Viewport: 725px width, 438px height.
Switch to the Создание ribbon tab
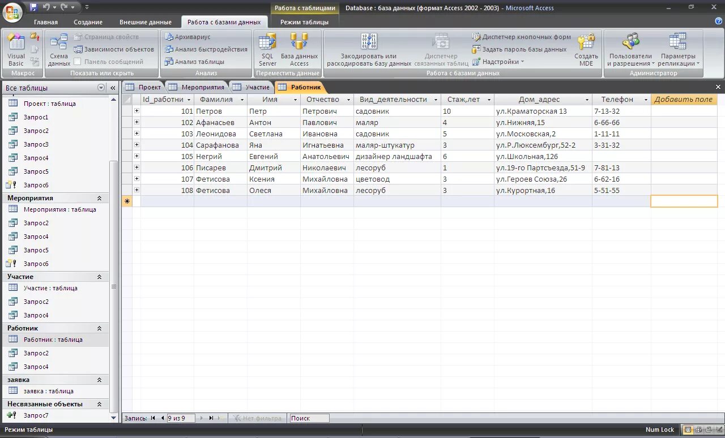click(x=88, y=22)
